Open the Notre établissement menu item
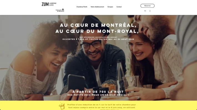Screen dimensions: 197x110 (97, 7)
